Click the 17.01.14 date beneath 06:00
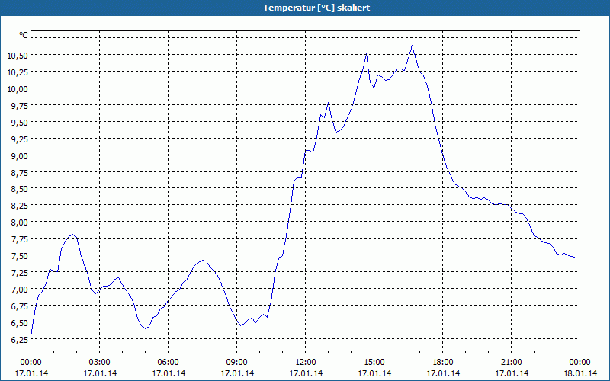The height and width of the screenshot is (381, 610). pos(169,373)
